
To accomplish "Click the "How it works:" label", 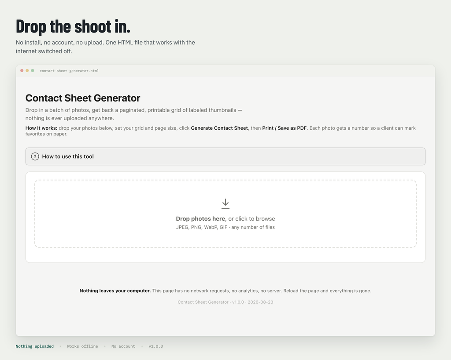I will (x=41, y=128).
